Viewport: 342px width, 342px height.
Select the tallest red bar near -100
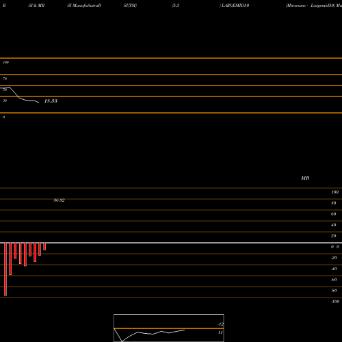tap(5, 269)
